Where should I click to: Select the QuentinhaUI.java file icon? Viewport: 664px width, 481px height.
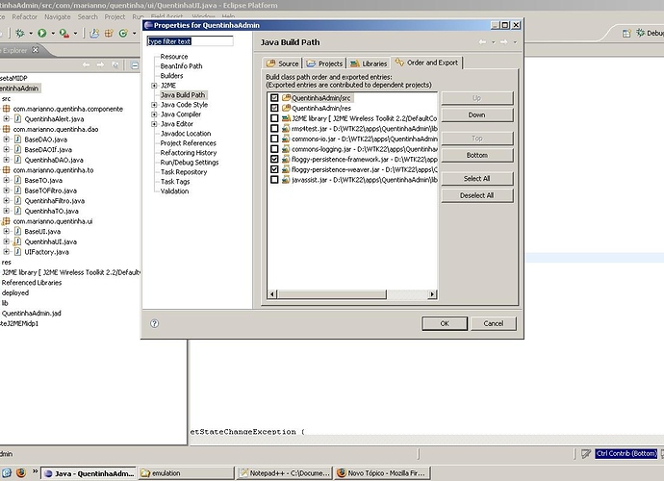click(x=17, y=241)
